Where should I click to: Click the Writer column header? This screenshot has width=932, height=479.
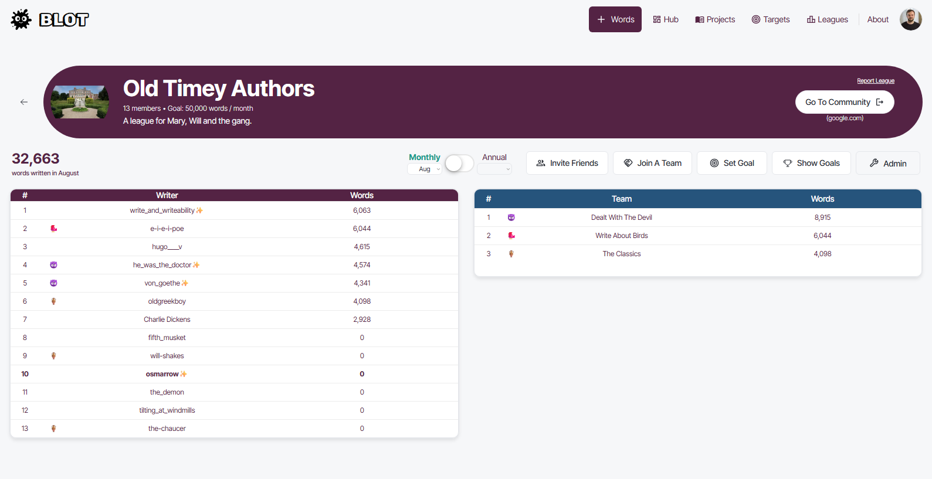167,195
